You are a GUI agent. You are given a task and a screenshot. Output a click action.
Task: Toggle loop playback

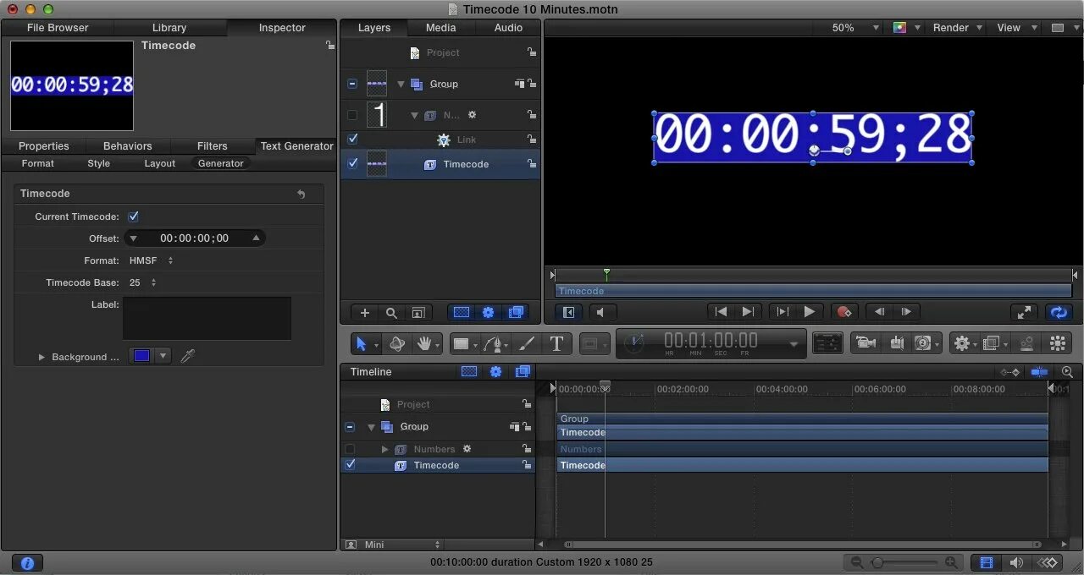pyautogui.click(x=1058, y=312)
